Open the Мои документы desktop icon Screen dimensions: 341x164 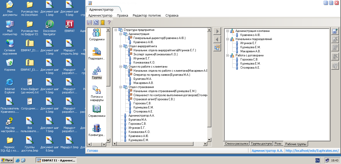(10, 9)
